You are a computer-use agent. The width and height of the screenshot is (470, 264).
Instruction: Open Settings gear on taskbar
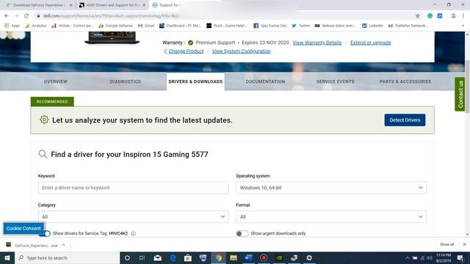click(x=309, y=257)
